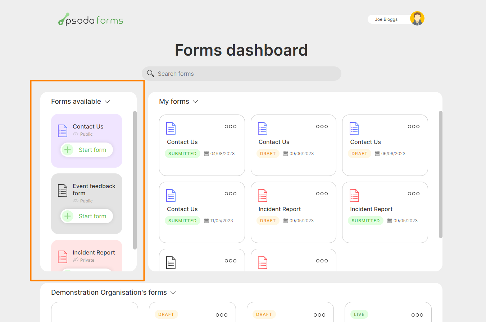This screenshot has width=486, height=322.
Task: Click the red Incident Report icon in Forms available
Action: (x=63, y=257)
